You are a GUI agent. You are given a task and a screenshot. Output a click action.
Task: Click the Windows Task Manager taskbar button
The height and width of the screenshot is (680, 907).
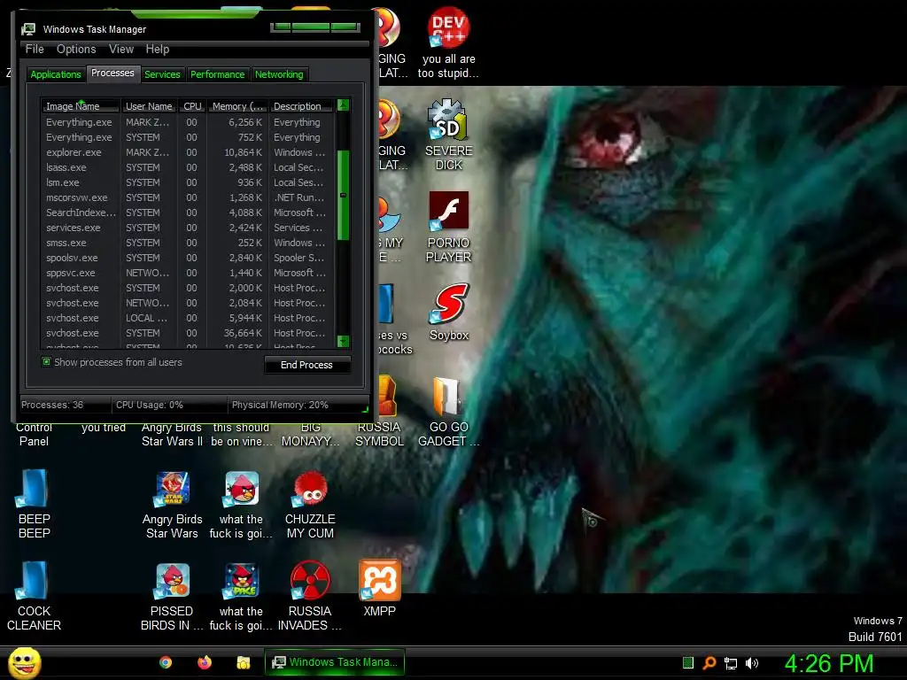click(334, 662)
